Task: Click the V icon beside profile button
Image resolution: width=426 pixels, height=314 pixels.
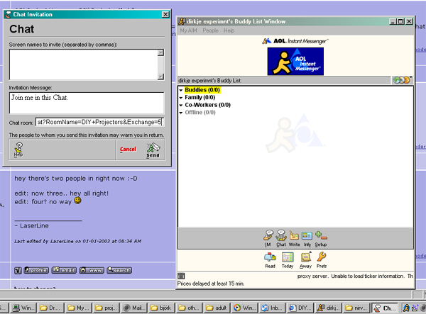Action: pos(18,270)
